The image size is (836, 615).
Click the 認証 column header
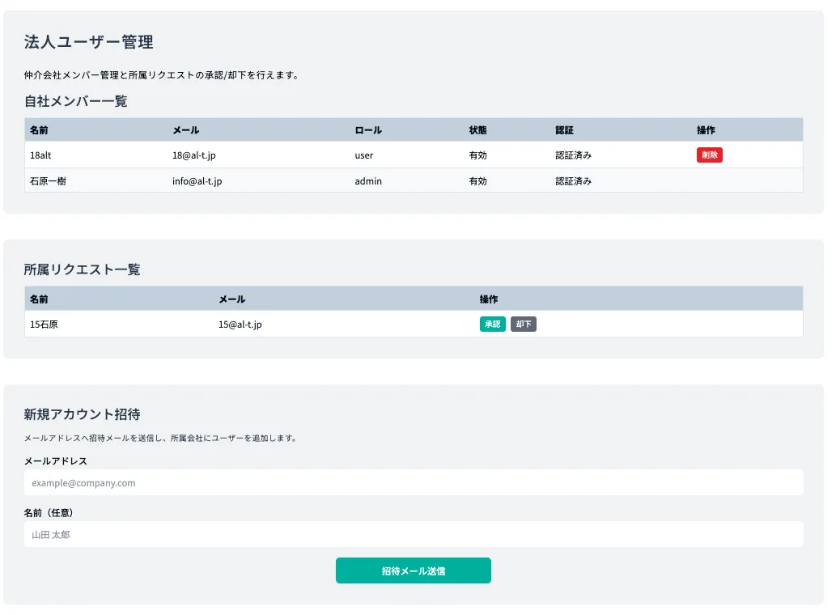tap(564, 130)
